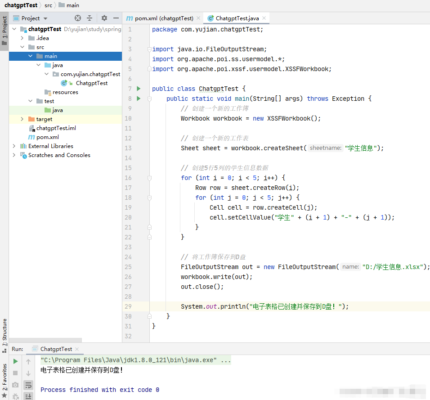Select chatgptTest.iml file in project tree
Screen dimensions: 430x400
pyautogui.click(x=56, y=128)
